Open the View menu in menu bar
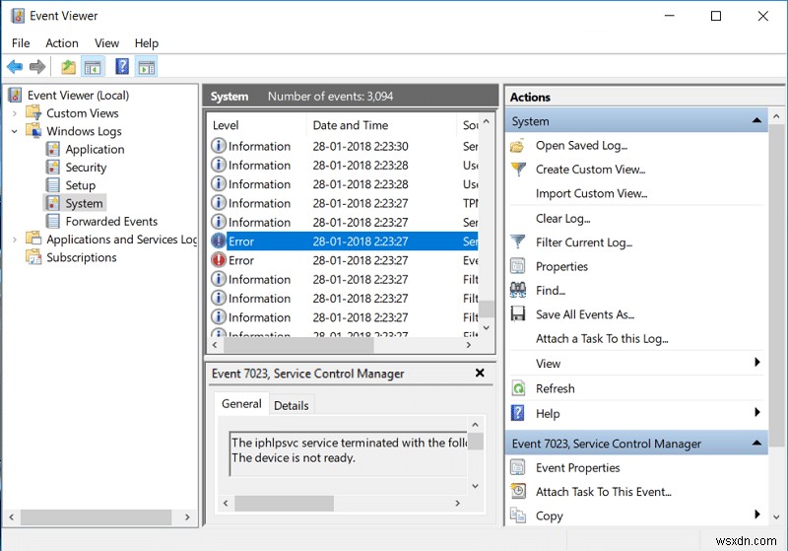 [106, 43]
